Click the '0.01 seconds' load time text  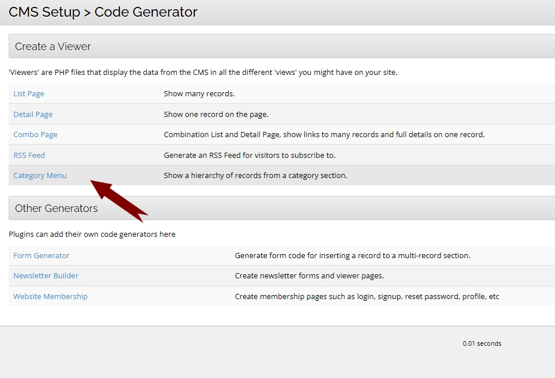click(482, 343)
